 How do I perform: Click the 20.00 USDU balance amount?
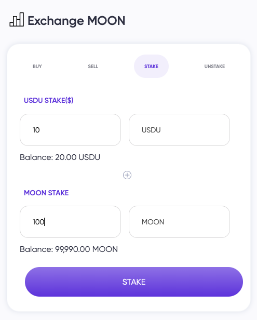77,157
